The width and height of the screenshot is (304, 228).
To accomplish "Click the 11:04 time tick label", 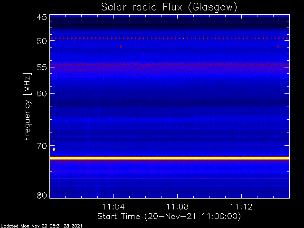I will pyautogui.click(x=113, y=207).
